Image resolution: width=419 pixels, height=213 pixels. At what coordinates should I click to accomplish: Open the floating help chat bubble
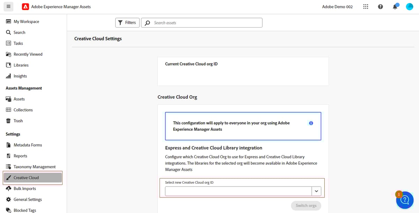point(404,200)
